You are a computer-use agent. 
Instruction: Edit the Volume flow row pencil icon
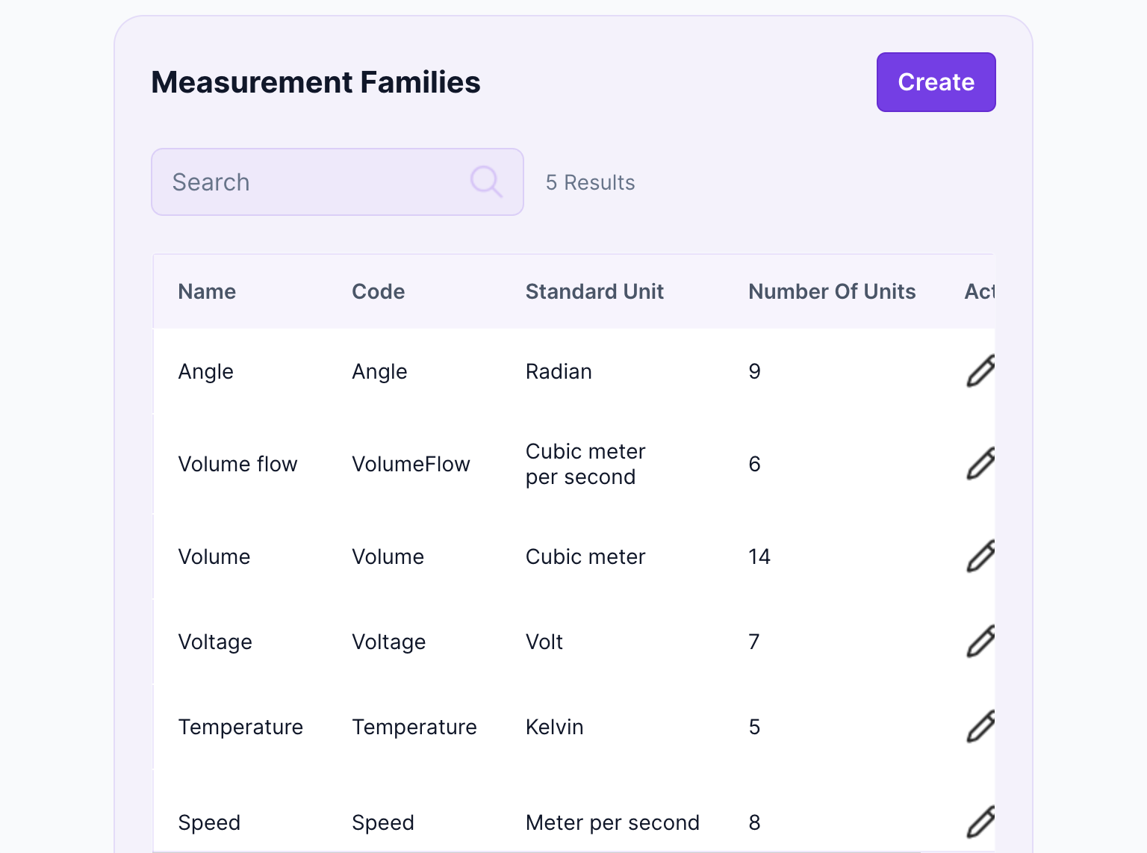click(x=980, y=464)
